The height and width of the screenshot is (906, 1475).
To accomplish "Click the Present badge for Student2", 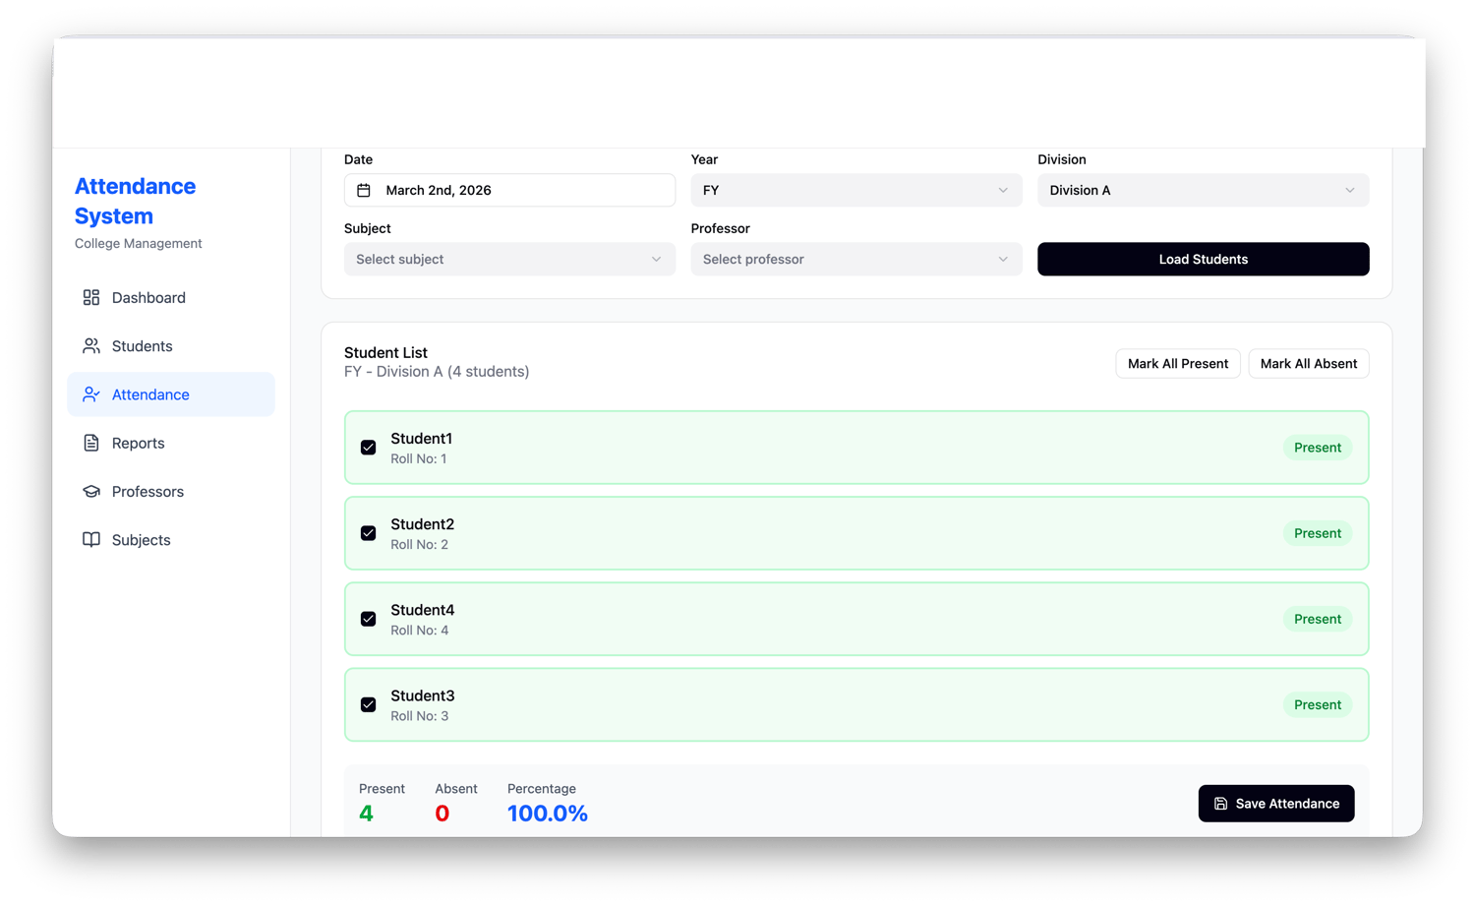I will tap(1318, 533).
